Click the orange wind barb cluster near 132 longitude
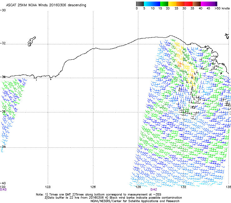This screenshot has height=203, width=231. (x=180, y=64)
